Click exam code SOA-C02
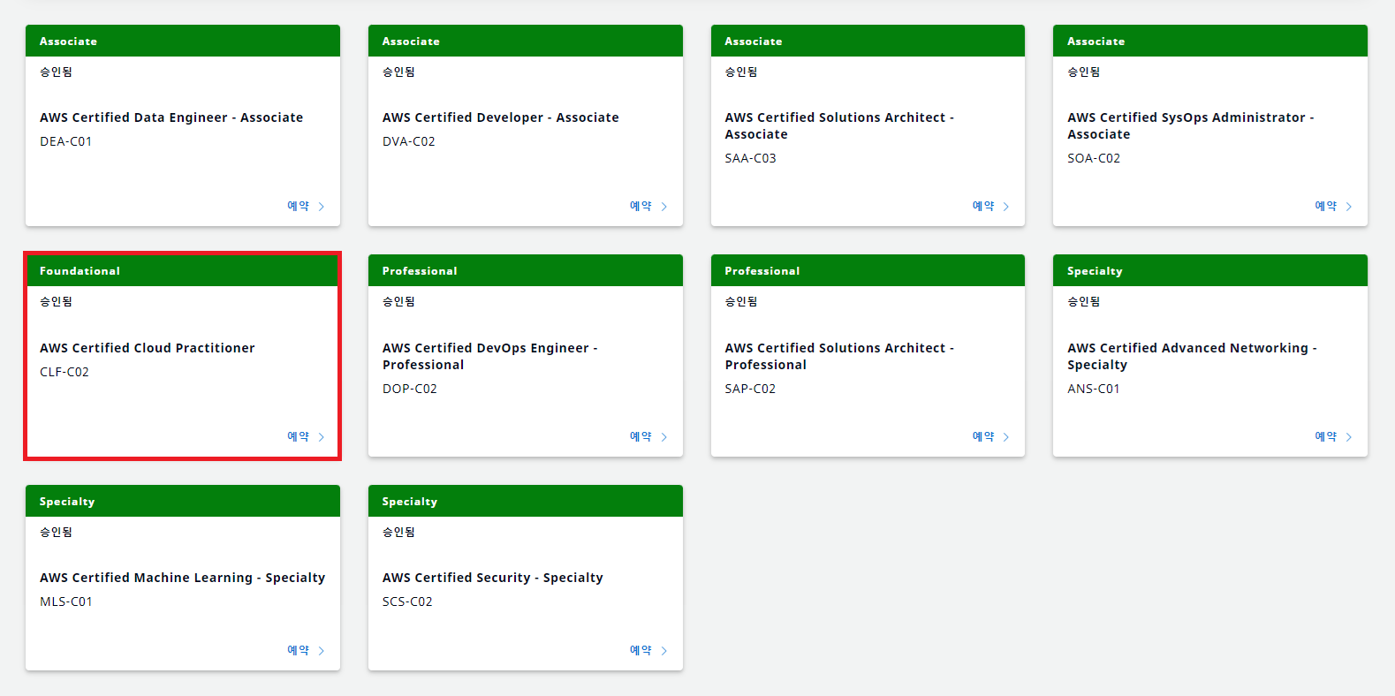Image resolution: width=1395 pixels, height=696 pixels. pyautogui.click(x=1094, y=158)
